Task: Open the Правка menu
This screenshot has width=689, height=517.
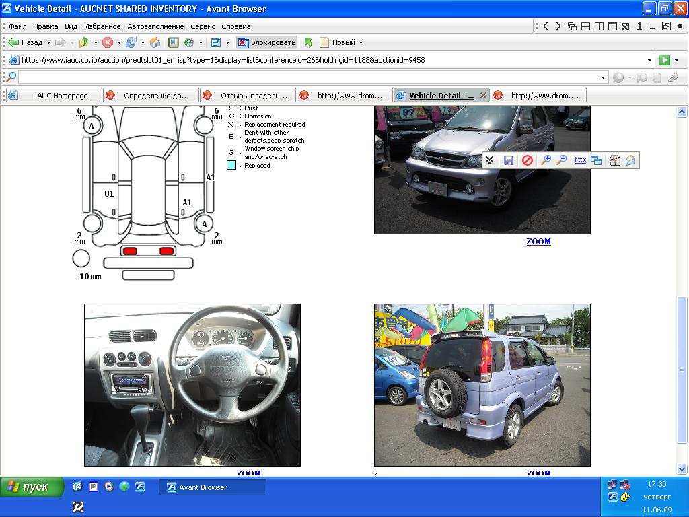Action: pyautogui.click(x=45, y=26)
